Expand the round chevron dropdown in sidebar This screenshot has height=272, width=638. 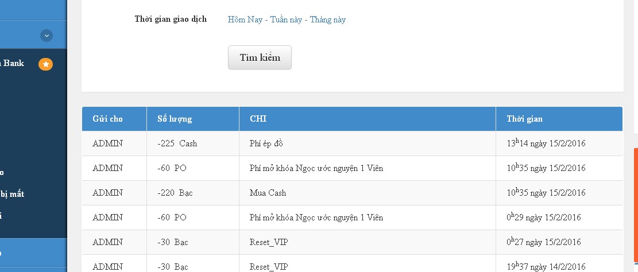(47, 36)
